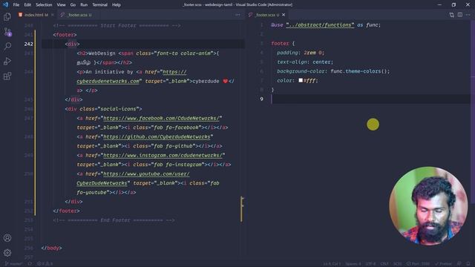Click the UTF-8 encoding status item
This screenshot has width=475, height=267.
pyautogui.click(x=370, y=264)
